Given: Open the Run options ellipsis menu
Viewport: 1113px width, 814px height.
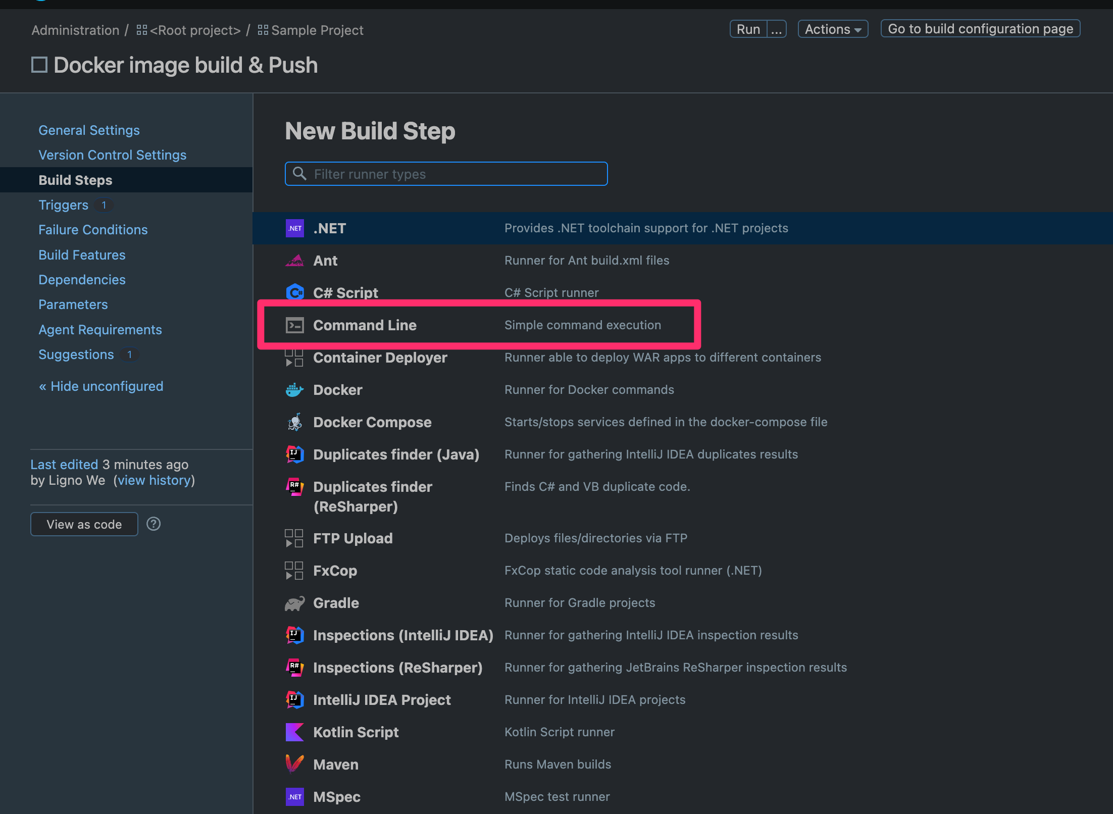Looking at the screenshot, I should coord(776,29).
